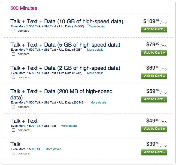Add the $49.99 Talk + Text plan to cart

[154, 129]
